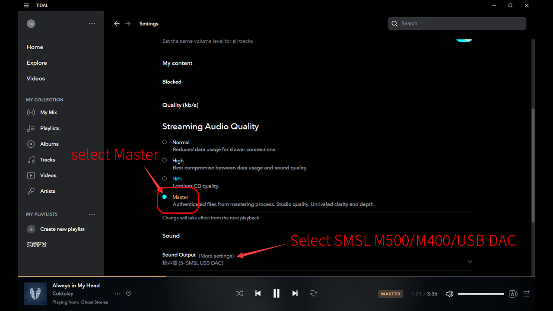
Task: Open the play queue icon
Action: pyautogui.click(x=526, y=294)
